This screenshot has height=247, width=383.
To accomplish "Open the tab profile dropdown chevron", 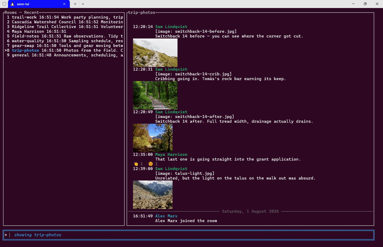I will [x=83, y=4].
